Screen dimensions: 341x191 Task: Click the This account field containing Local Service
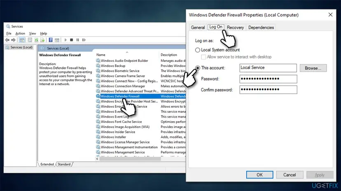(x=268, y=68)
